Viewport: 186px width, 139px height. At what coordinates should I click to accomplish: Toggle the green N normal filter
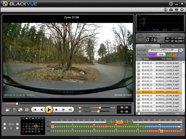coord(169,55)
